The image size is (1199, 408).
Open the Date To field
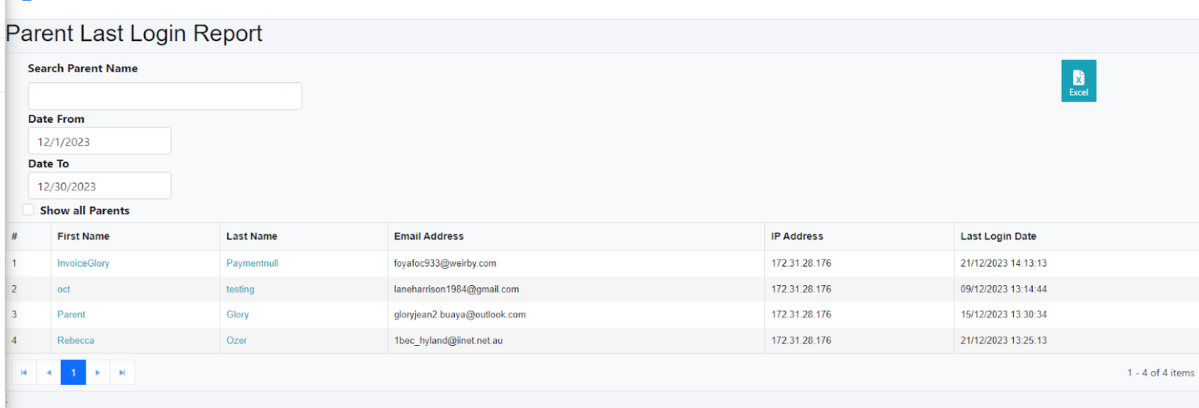100,186
